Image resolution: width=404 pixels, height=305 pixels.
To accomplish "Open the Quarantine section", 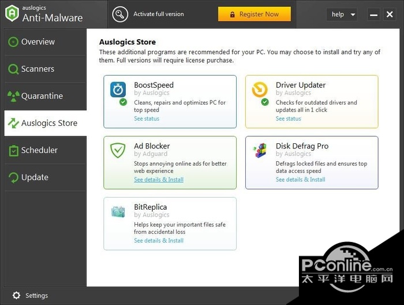I will pos(46,96).
